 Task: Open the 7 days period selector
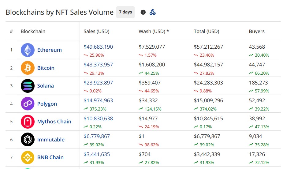pos(125,12)
